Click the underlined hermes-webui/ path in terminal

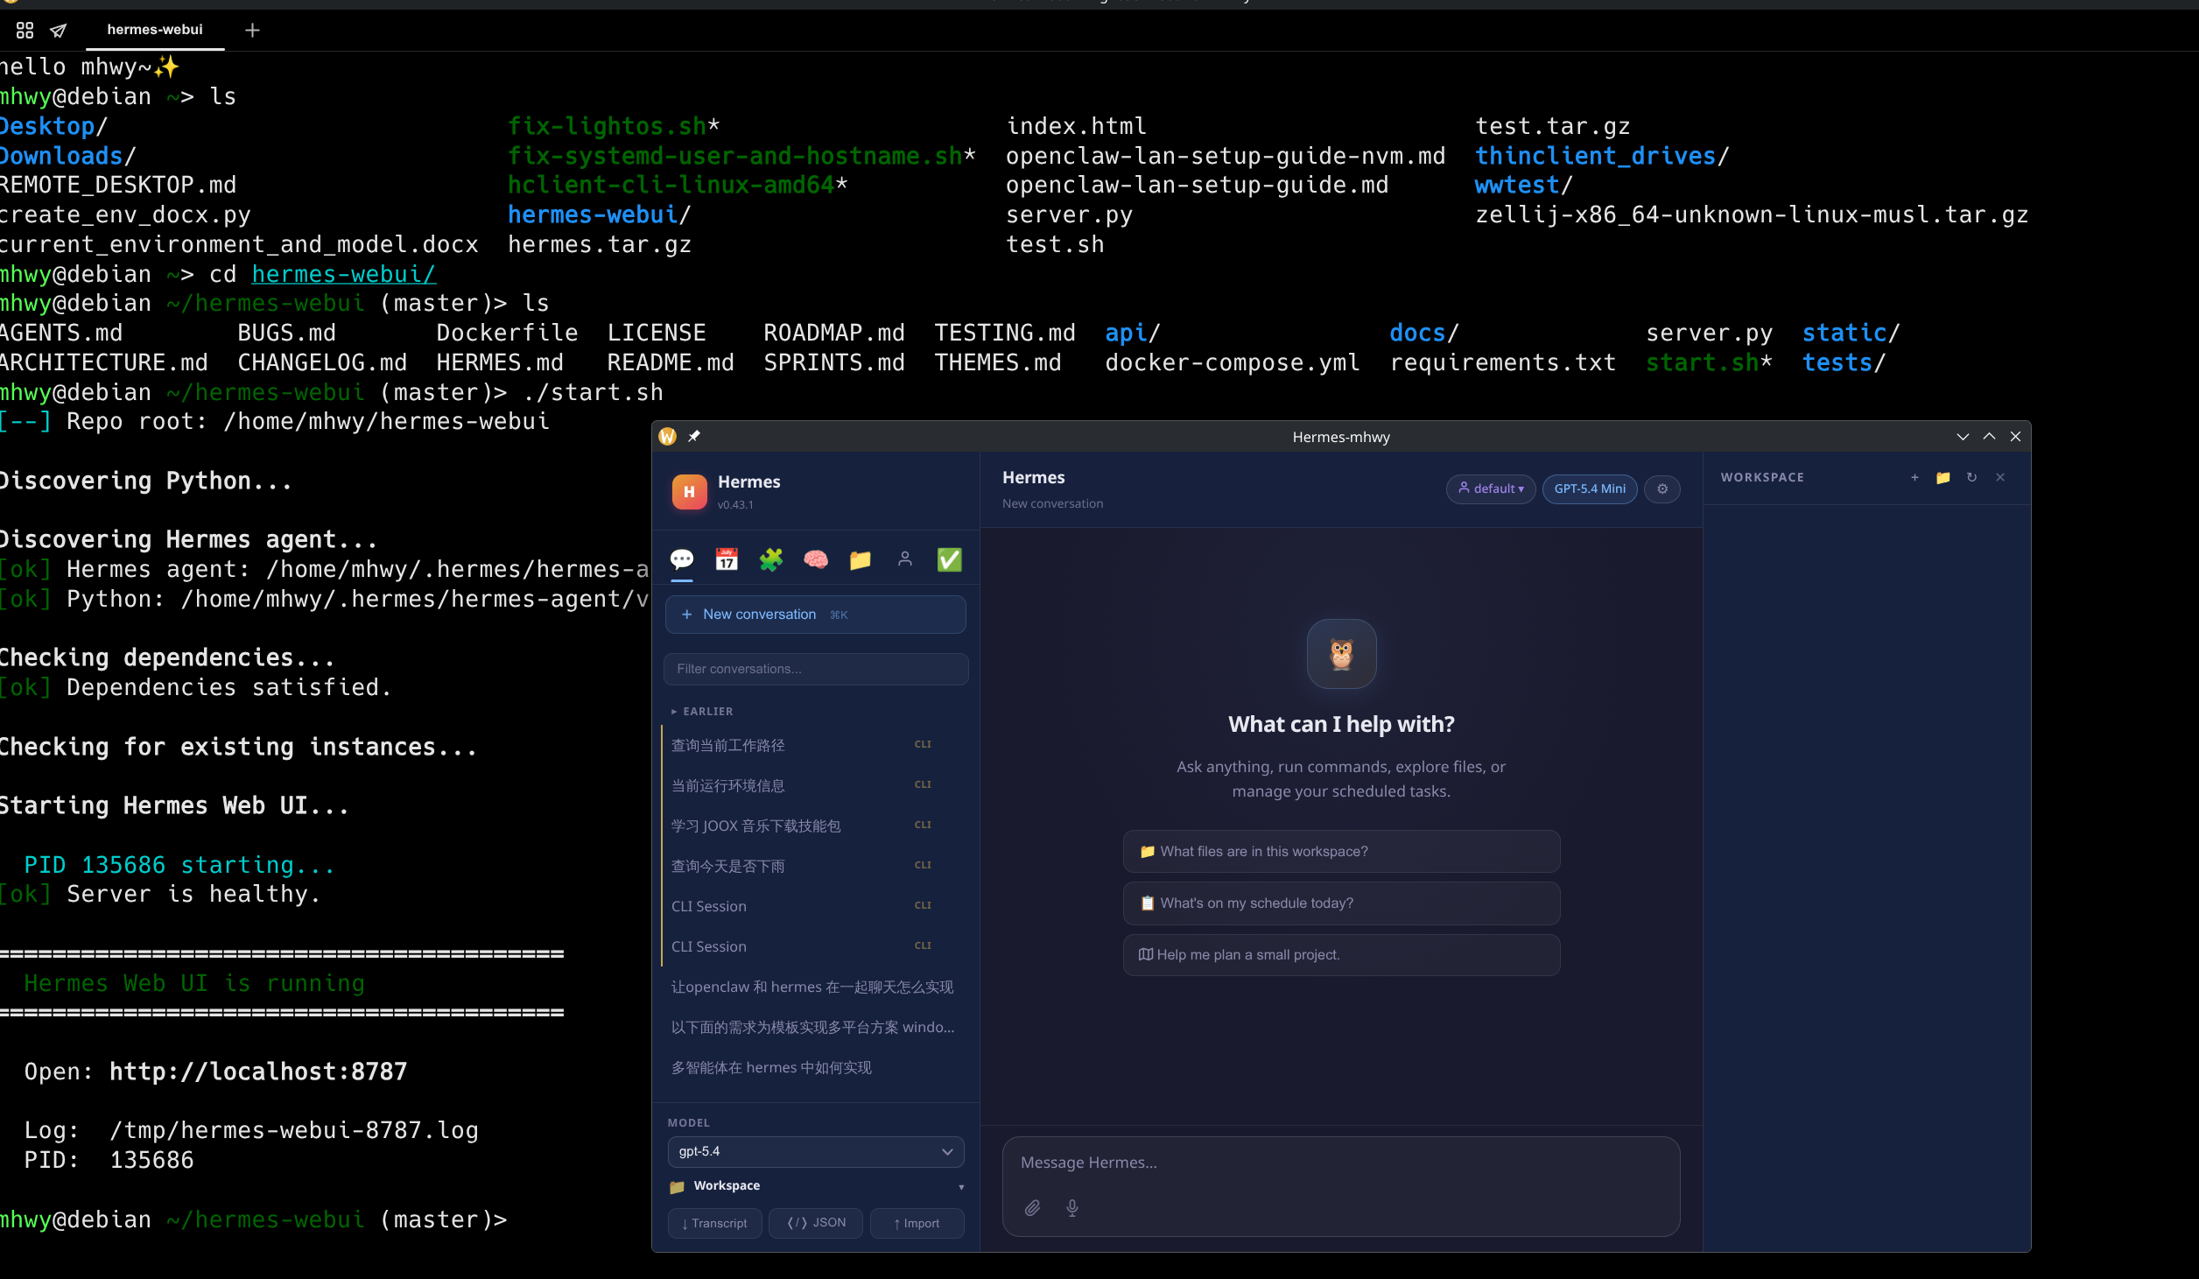[x=344, y=274]
